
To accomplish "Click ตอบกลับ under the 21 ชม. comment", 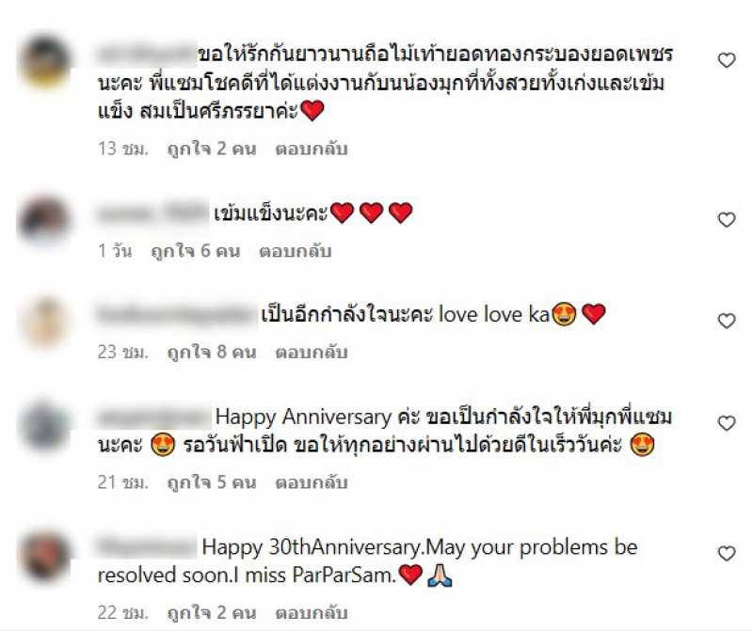I will (x=312, y=482).
